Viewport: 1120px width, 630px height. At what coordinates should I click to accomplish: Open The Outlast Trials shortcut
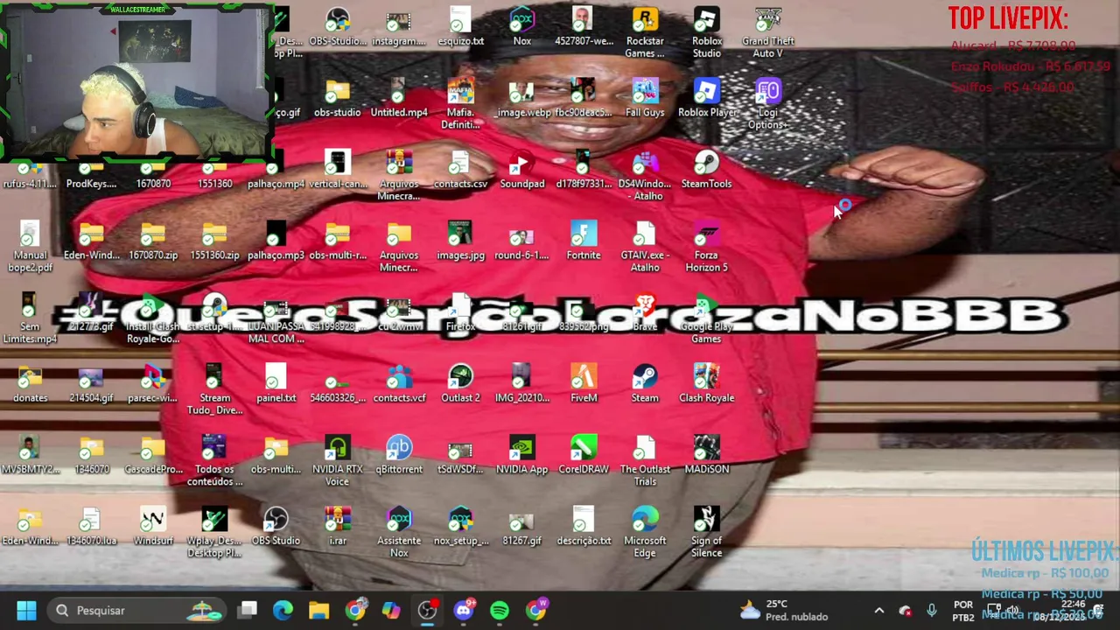pos(645,462)
